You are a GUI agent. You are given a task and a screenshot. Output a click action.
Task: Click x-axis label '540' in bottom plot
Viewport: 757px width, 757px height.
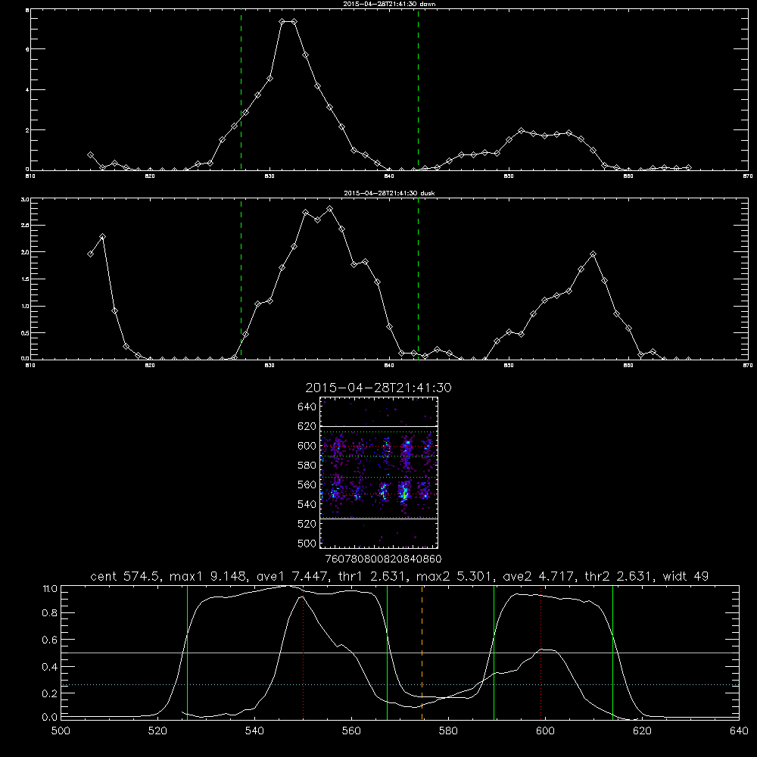pyautogui.click(x=254, y=731)
